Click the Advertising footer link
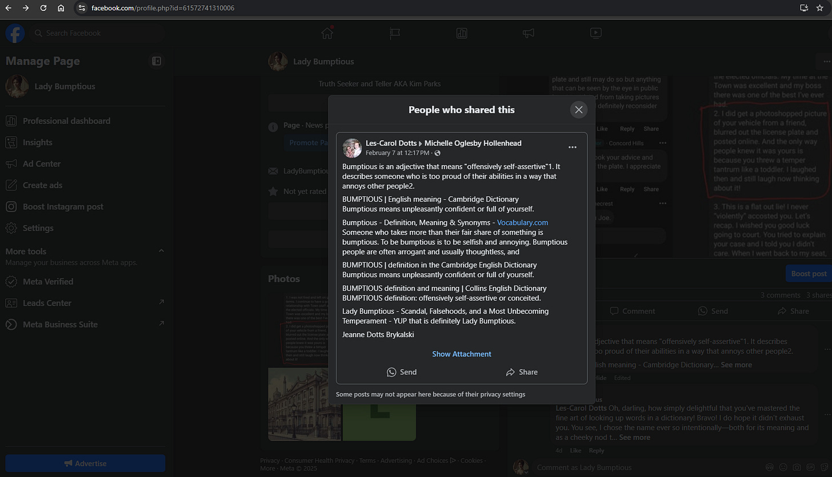832x477 pixels. pos(396,460)
